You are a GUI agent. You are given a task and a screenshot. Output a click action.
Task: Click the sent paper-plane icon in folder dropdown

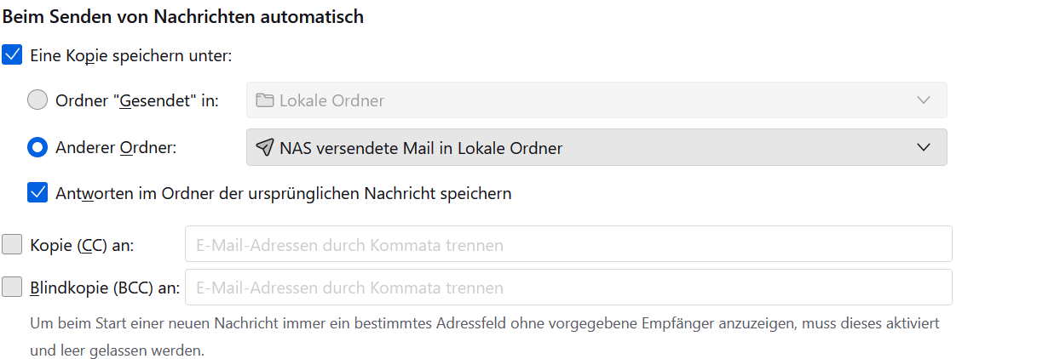[264, 148]
